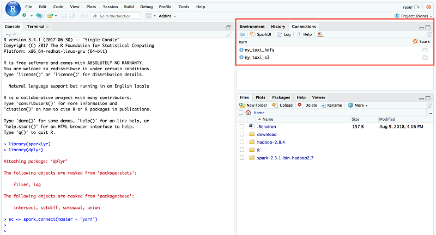The width and height of the screenshot is (436, 235).
Task: Click Help in the Connections toolbar
Action: coord(305,34)
